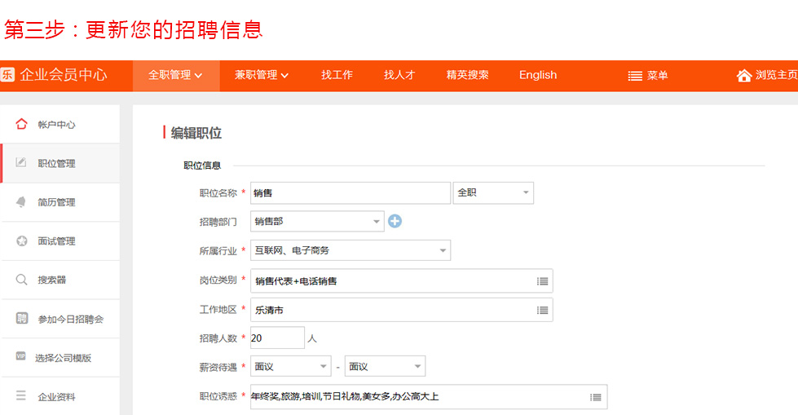Expand the first 薪资待遇 面议 dropdown

(291, 367)
